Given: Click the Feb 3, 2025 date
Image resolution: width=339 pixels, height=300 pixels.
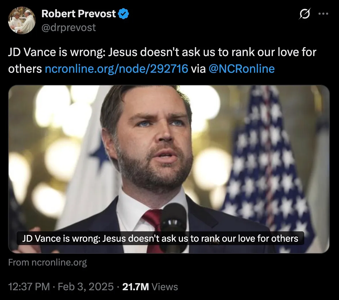Looking at the screenshot, I should (86, 287).
